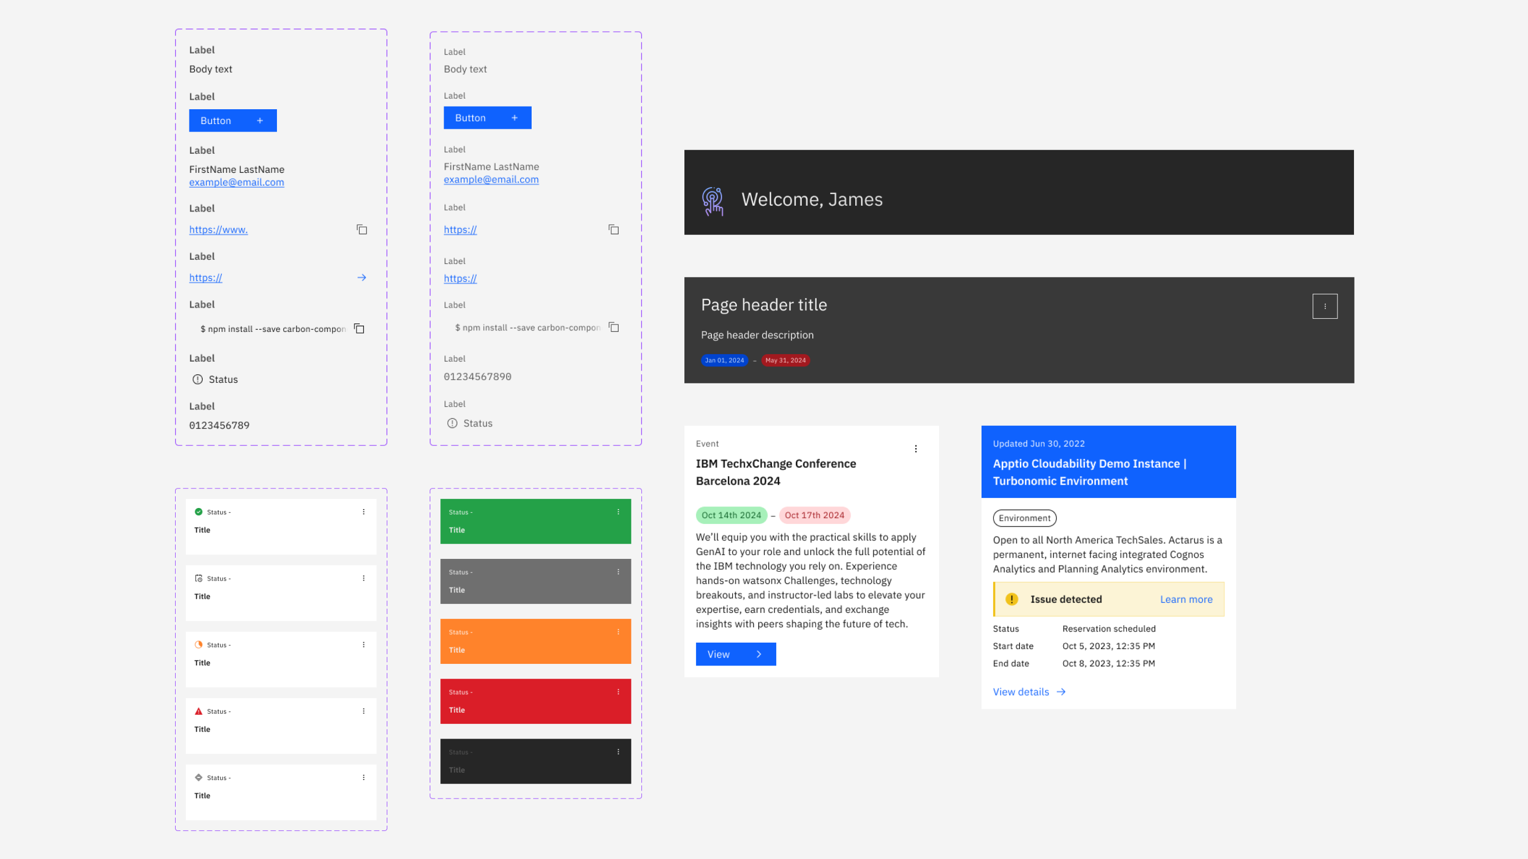This screenshot has height=859, width=1528.
Task: Click the yellow warning icon beside Issue detected
Action: click(1011, 599)
